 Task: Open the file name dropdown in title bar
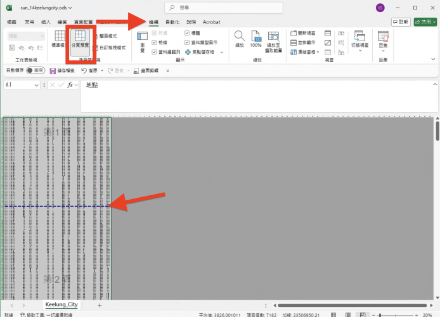pyautogui.click(x=70, y=8)
